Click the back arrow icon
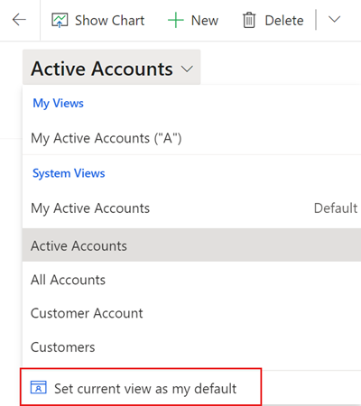Viewport: 361px width, 406px height. [x=19, y=20]
